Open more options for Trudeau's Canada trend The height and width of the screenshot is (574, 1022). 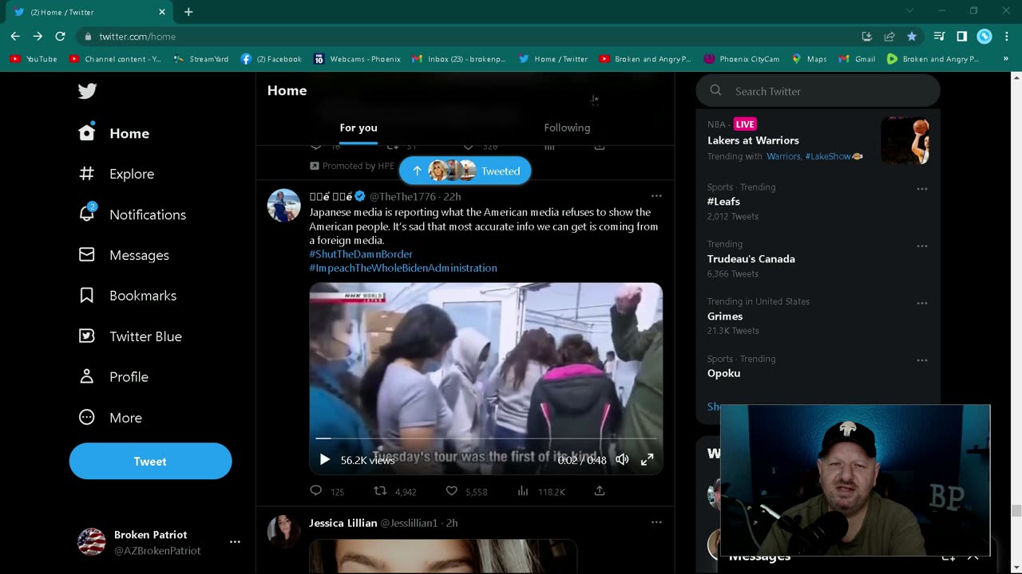(x=922, y=246)
